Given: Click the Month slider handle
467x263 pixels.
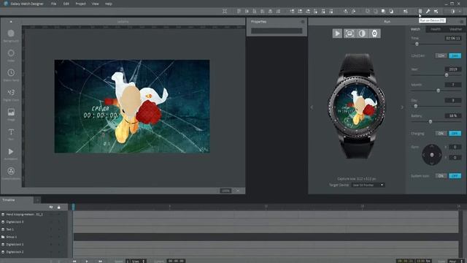Looking at the screenshot, I should tap(438, 91).
